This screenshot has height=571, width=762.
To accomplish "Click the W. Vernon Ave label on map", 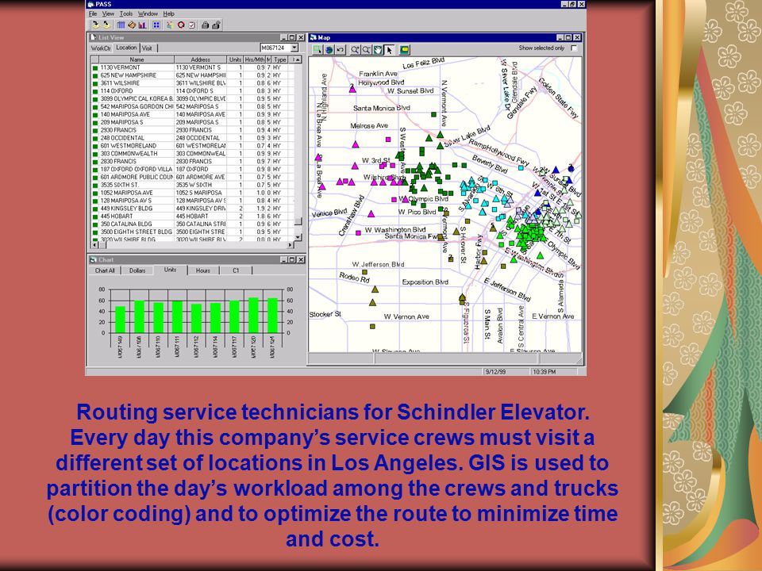I will [x=406, y=316].
